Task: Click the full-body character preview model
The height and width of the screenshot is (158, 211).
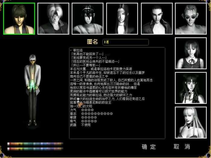Action: pyautogui.click(x=33, y=90)
